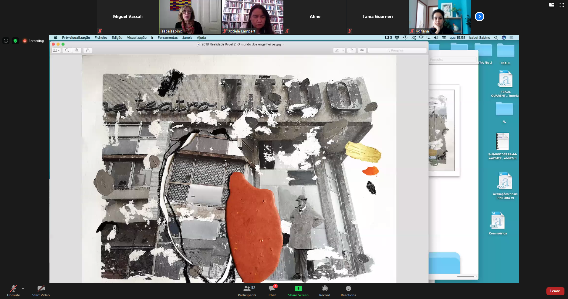
Task: Click the Share Screen button
Action: [x=298, y=291]
